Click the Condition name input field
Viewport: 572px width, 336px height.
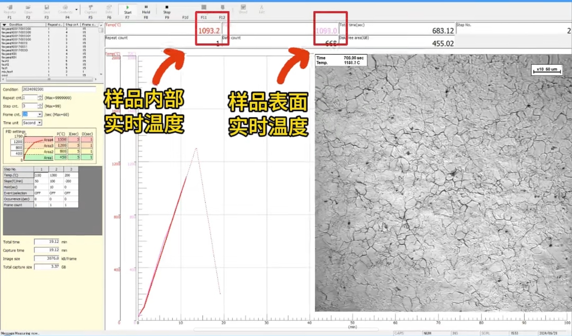click(59, 89)
